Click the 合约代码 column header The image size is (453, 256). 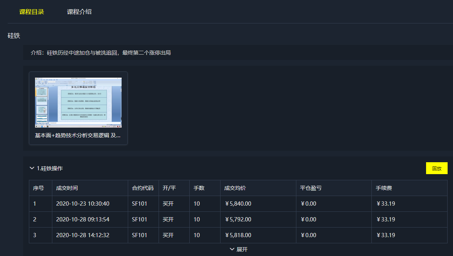pos(143,188)
